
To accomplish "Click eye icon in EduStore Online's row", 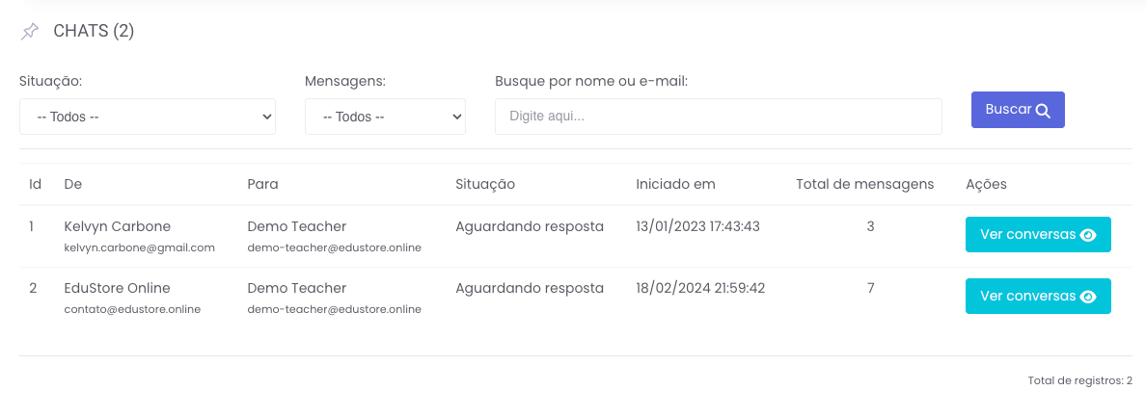I will click(1088, 297).
